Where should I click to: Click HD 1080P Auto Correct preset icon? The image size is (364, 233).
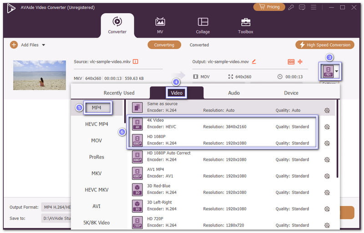coord(137,157)
